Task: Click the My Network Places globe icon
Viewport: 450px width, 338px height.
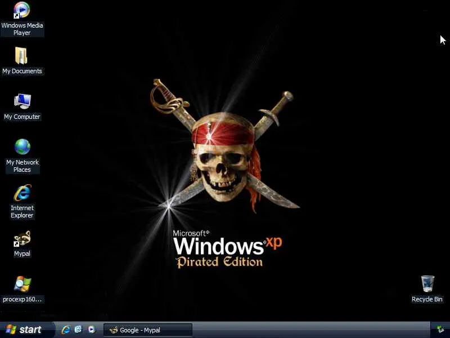Action: 22,146
